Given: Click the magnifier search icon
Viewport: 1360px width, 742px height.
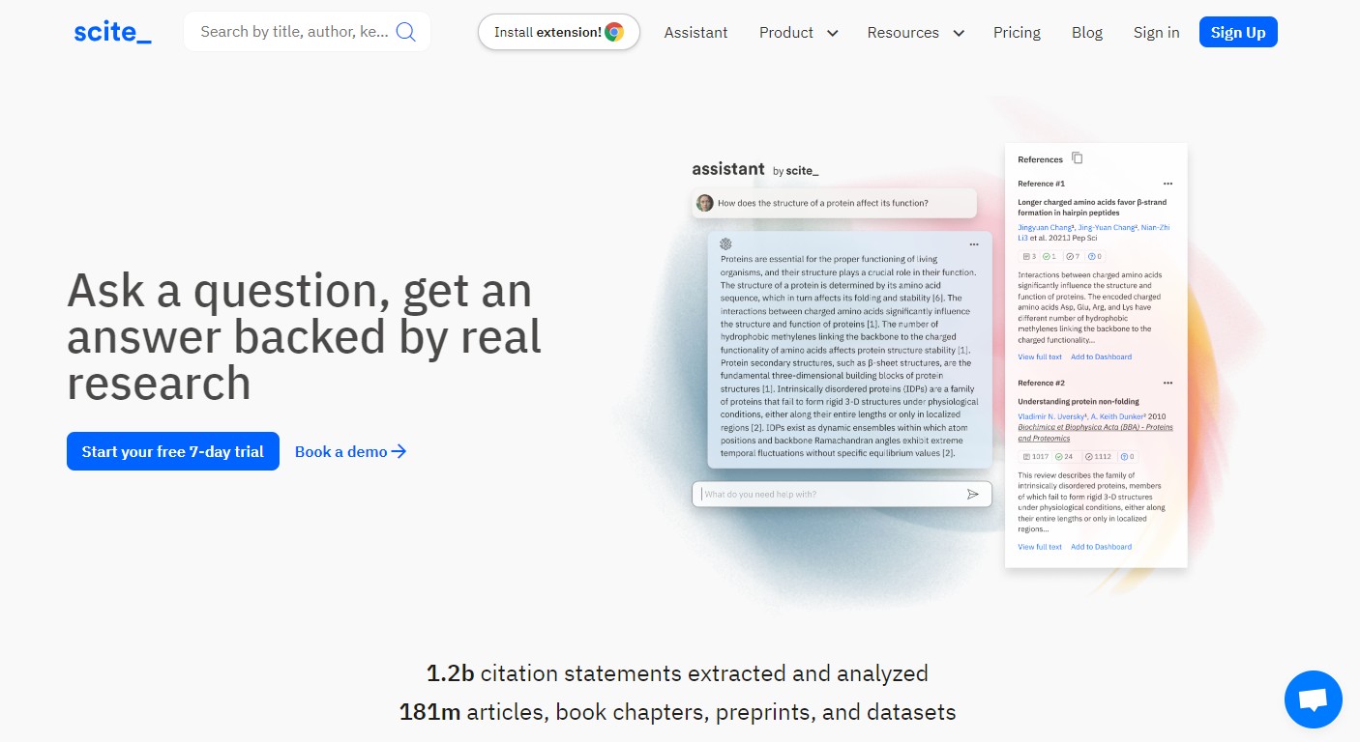Looking at the screenshot, I should pyautogui.click(x=406, y=32).
